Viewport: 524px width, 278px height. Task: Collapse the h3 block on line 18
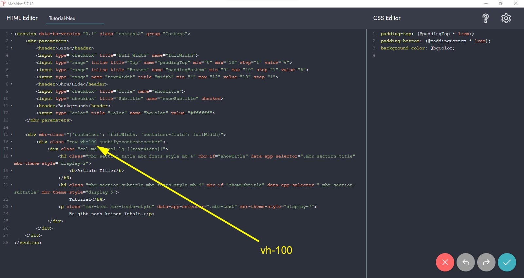(x=11, y=156)
